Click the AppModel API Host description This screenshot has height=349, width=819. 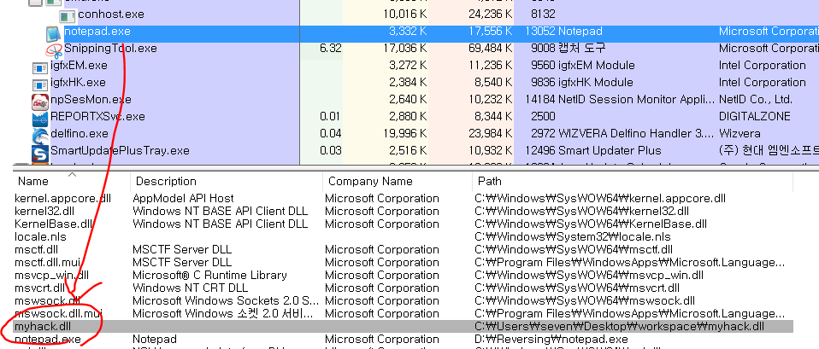click(x=183, y=199)
